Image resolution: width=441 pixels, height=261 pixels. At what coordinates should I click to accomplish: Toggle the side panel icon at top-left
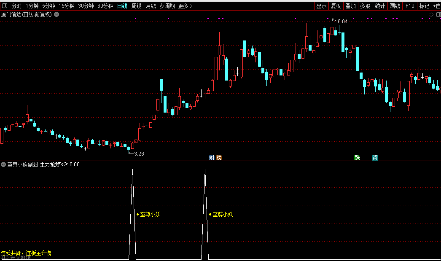5,5
